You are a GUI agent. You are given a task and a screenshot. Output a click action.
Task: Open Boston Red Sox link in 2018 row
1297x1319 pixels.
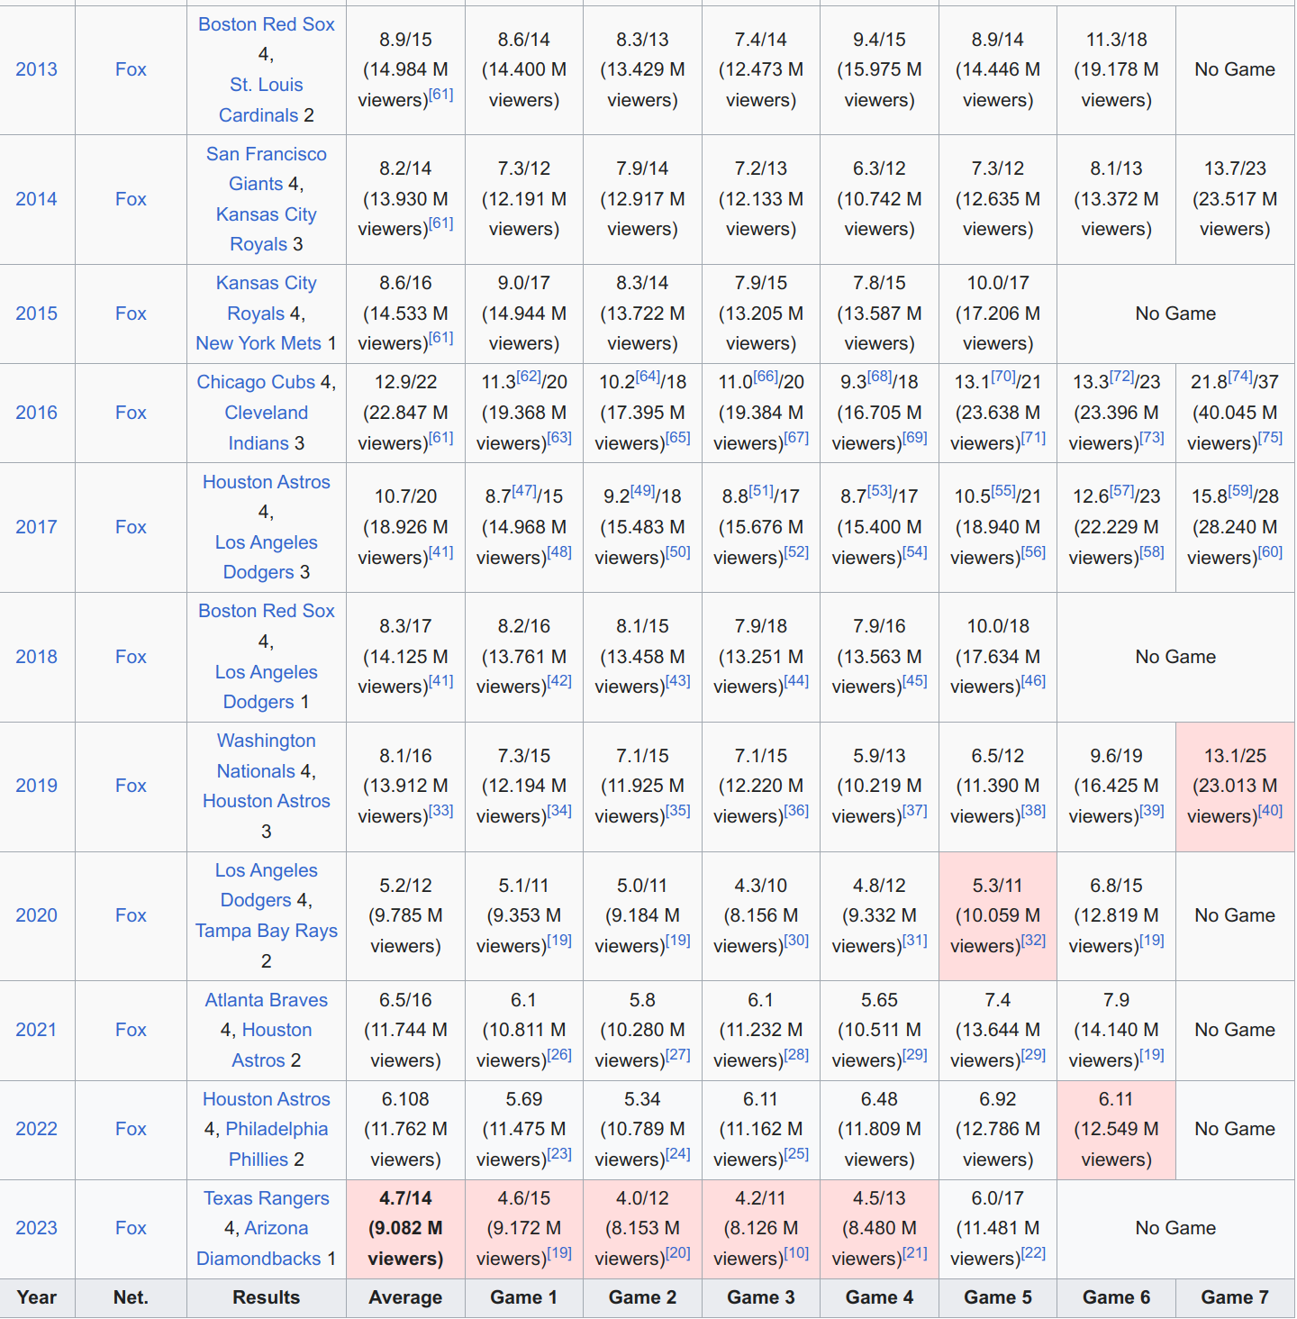(x=267, y=611)
